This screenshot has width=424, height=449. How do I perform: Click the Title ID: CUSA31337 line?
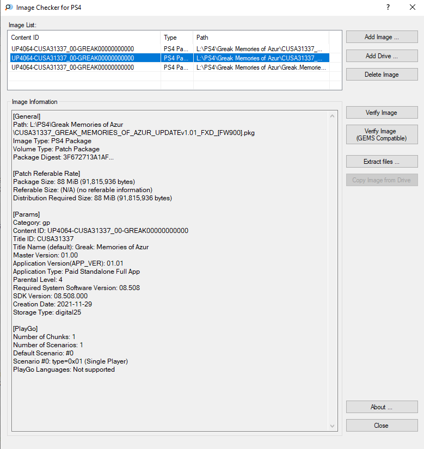(44, 239)
